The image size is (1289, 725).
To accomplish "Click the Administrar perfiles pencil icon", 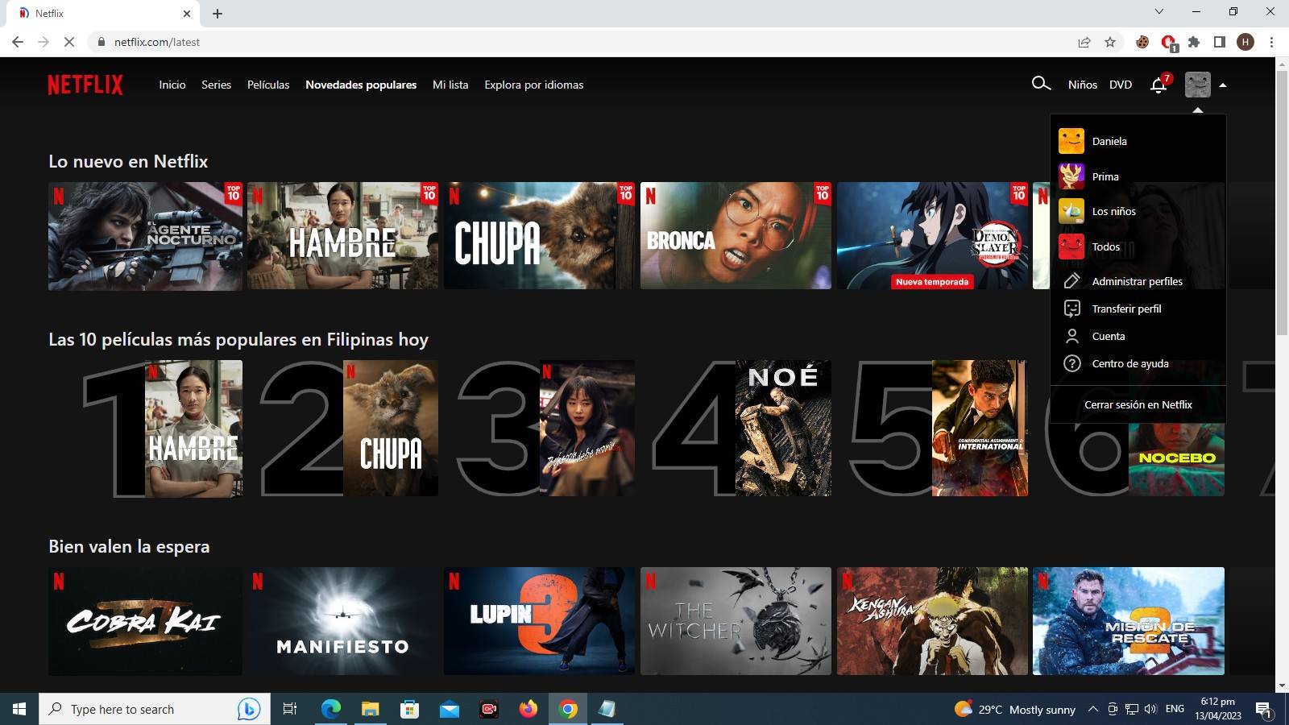I will 1071,281.
